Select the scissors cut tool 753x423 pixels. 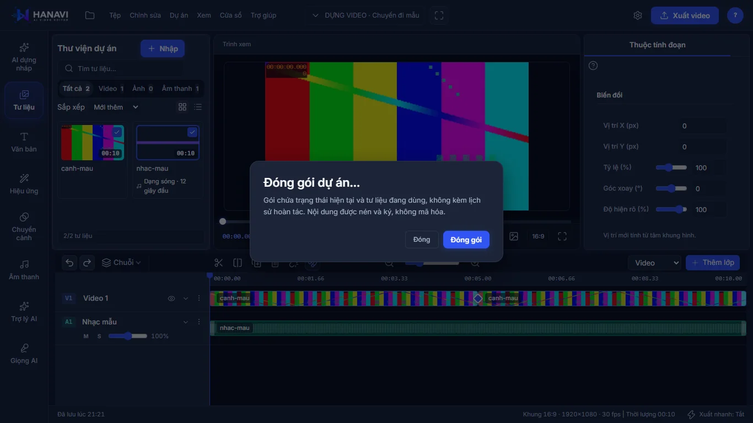pyautogui.click(x=218, y=263)
